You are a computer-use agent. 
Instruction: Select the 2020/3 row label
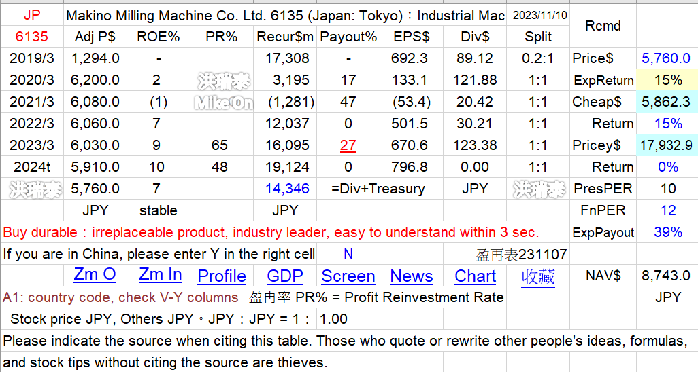click(x=32, y=80)
